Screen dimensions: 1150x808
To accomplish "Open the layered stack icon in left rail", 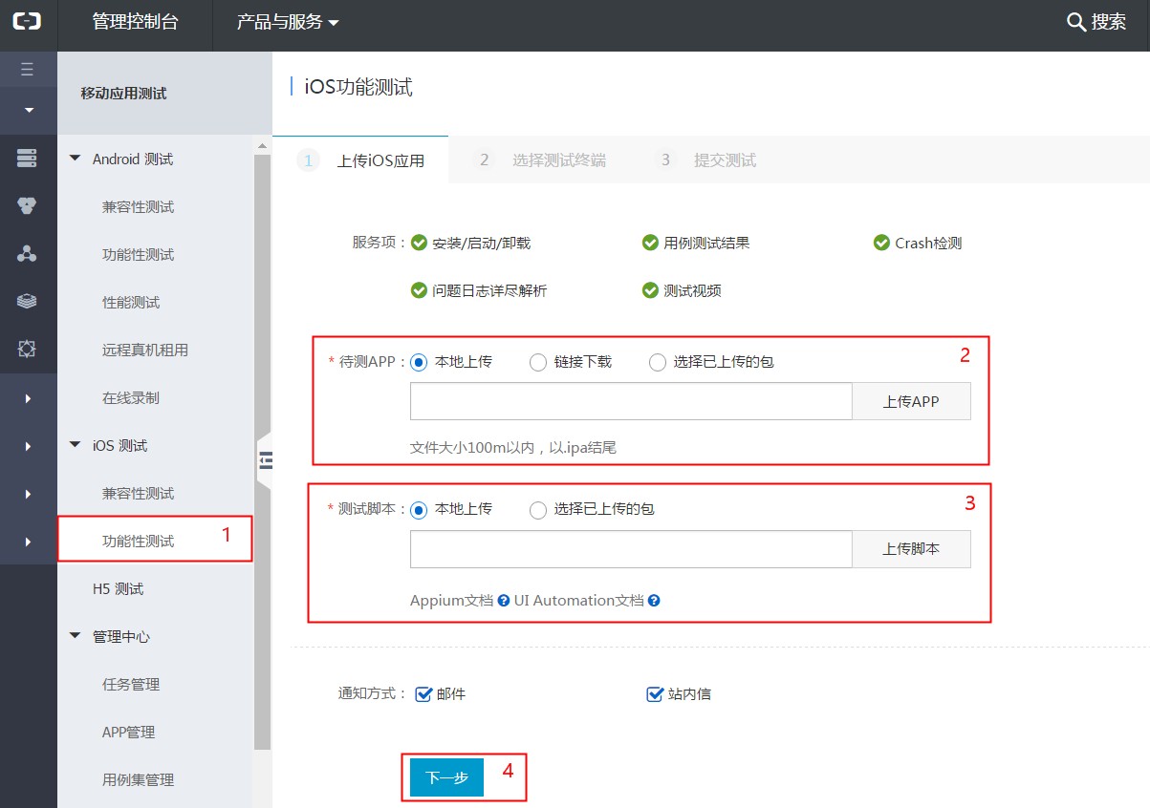I will pyautogui.click(x=28, y=302).
